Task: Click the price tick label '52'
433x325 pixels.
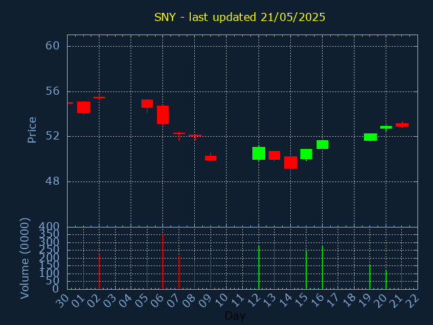Action: [53, 136]
